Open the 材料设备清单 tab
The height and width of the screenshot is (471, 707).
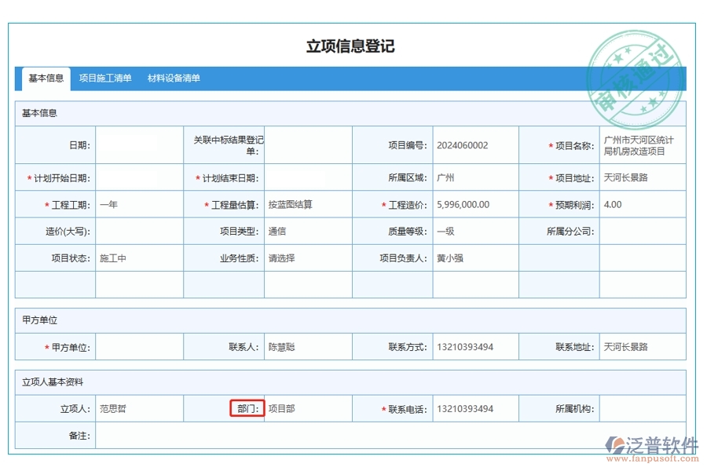(174, 78)
